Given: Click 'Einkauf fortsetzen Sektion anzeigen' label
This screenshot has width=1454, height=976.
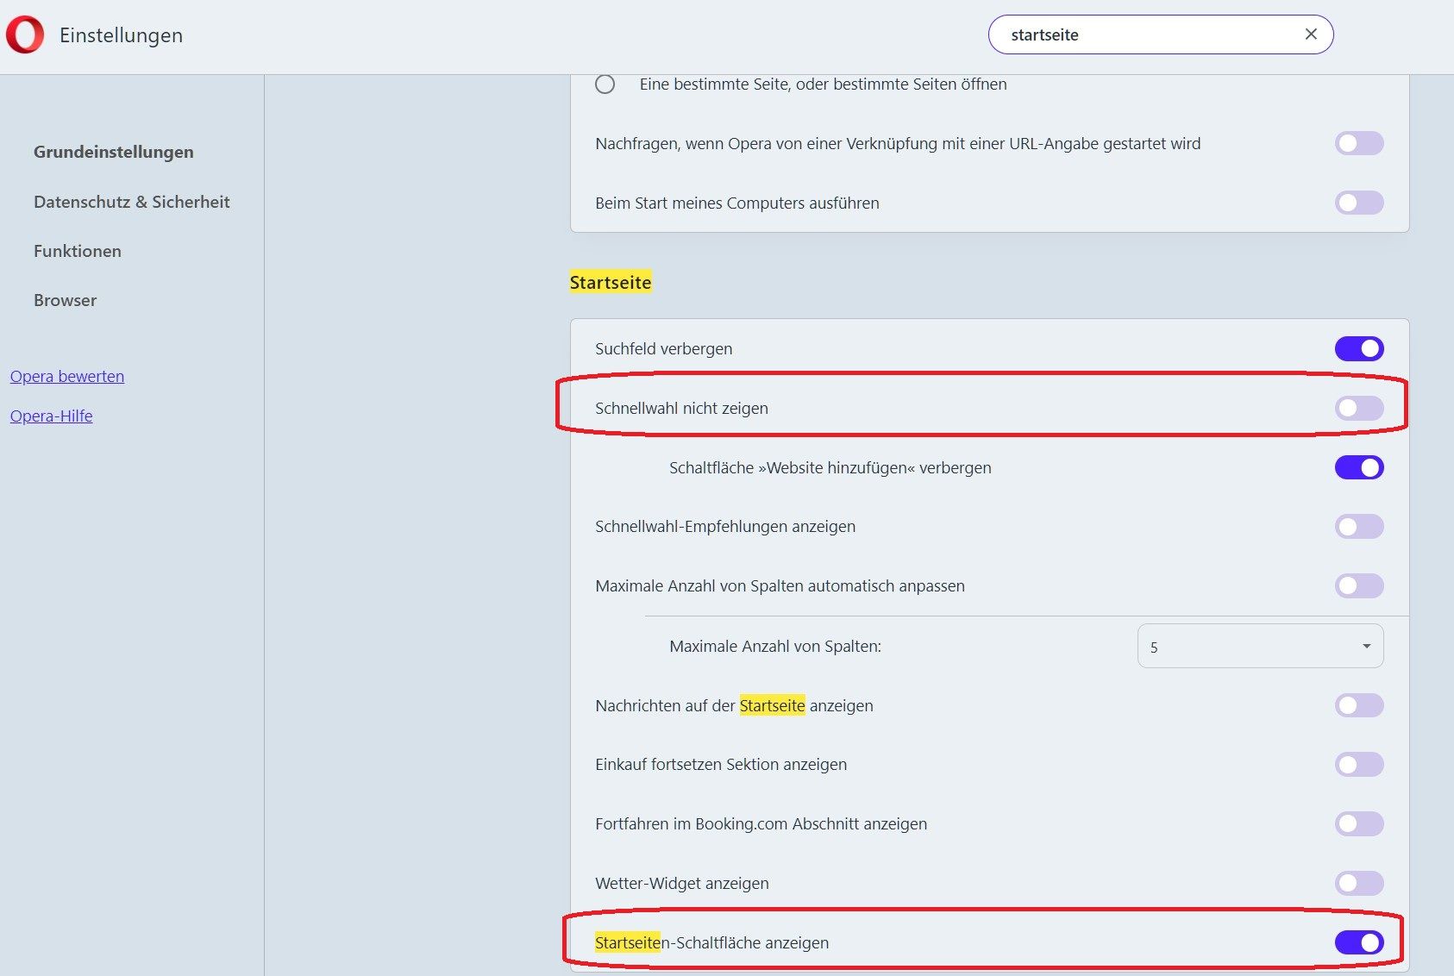Looking at the screenshot, I should coord(721,764).
